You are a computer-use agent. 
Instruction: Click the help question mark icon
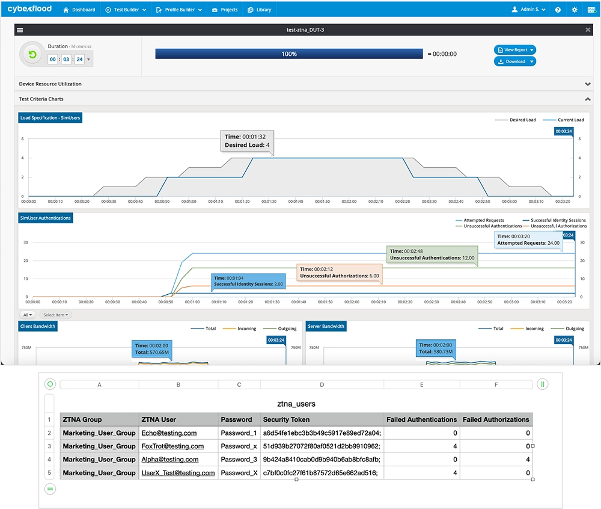coord(558,10)
